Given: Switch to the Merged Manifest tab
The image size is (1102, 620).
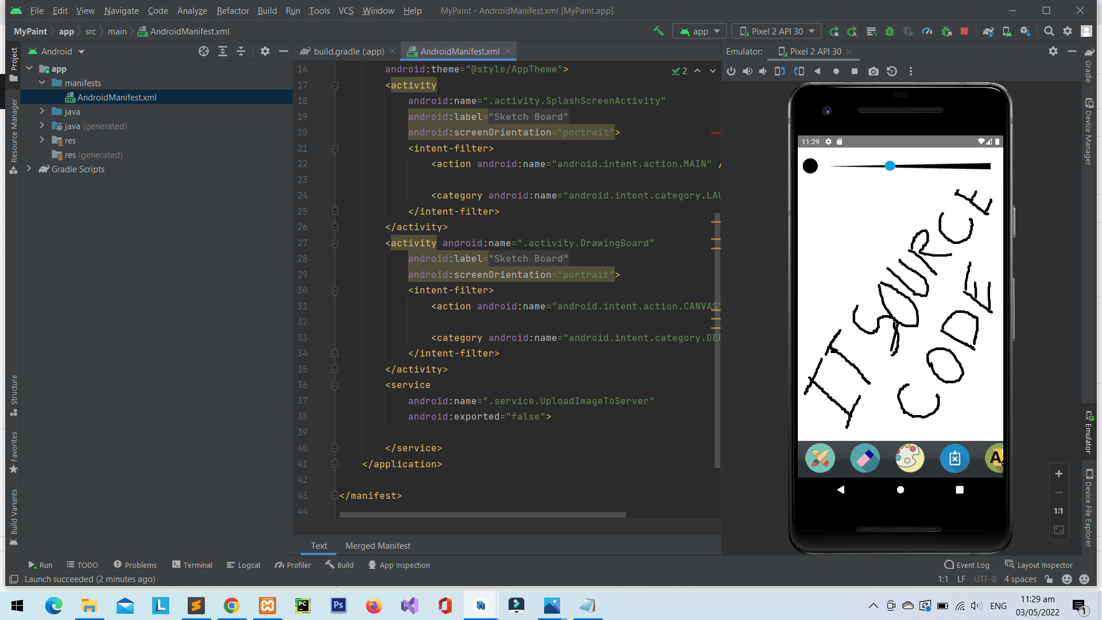Looking at the screenshot, I should pos(378,545).
